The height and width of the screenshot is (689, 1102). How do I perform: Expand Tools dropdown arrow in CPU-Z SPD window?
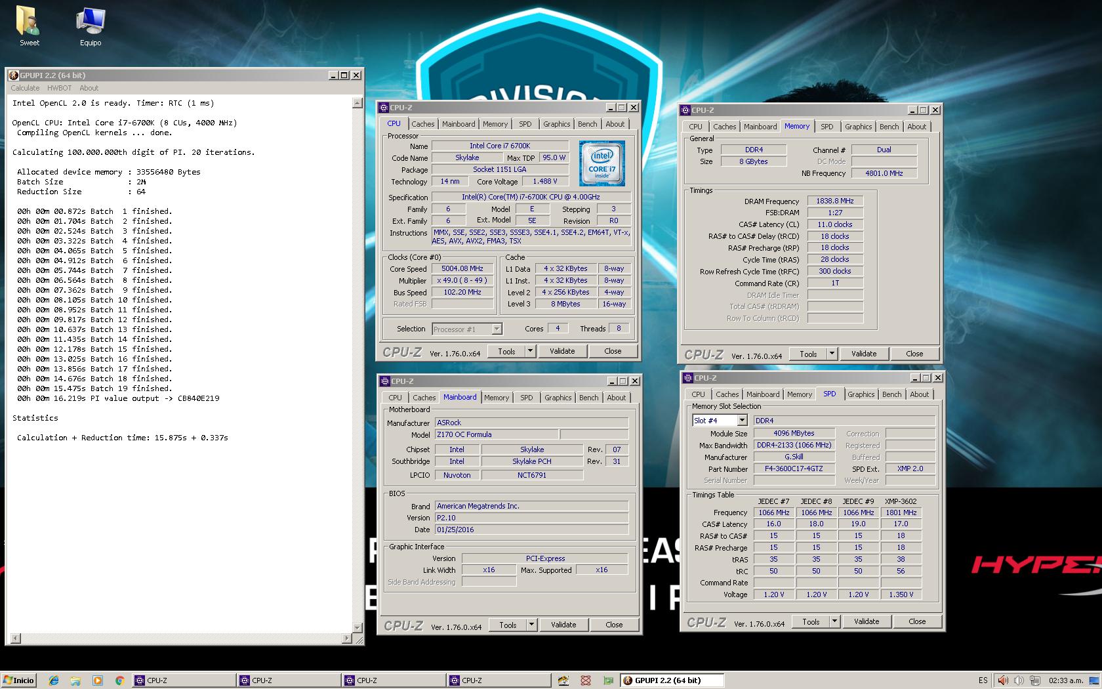pos(834,621)
